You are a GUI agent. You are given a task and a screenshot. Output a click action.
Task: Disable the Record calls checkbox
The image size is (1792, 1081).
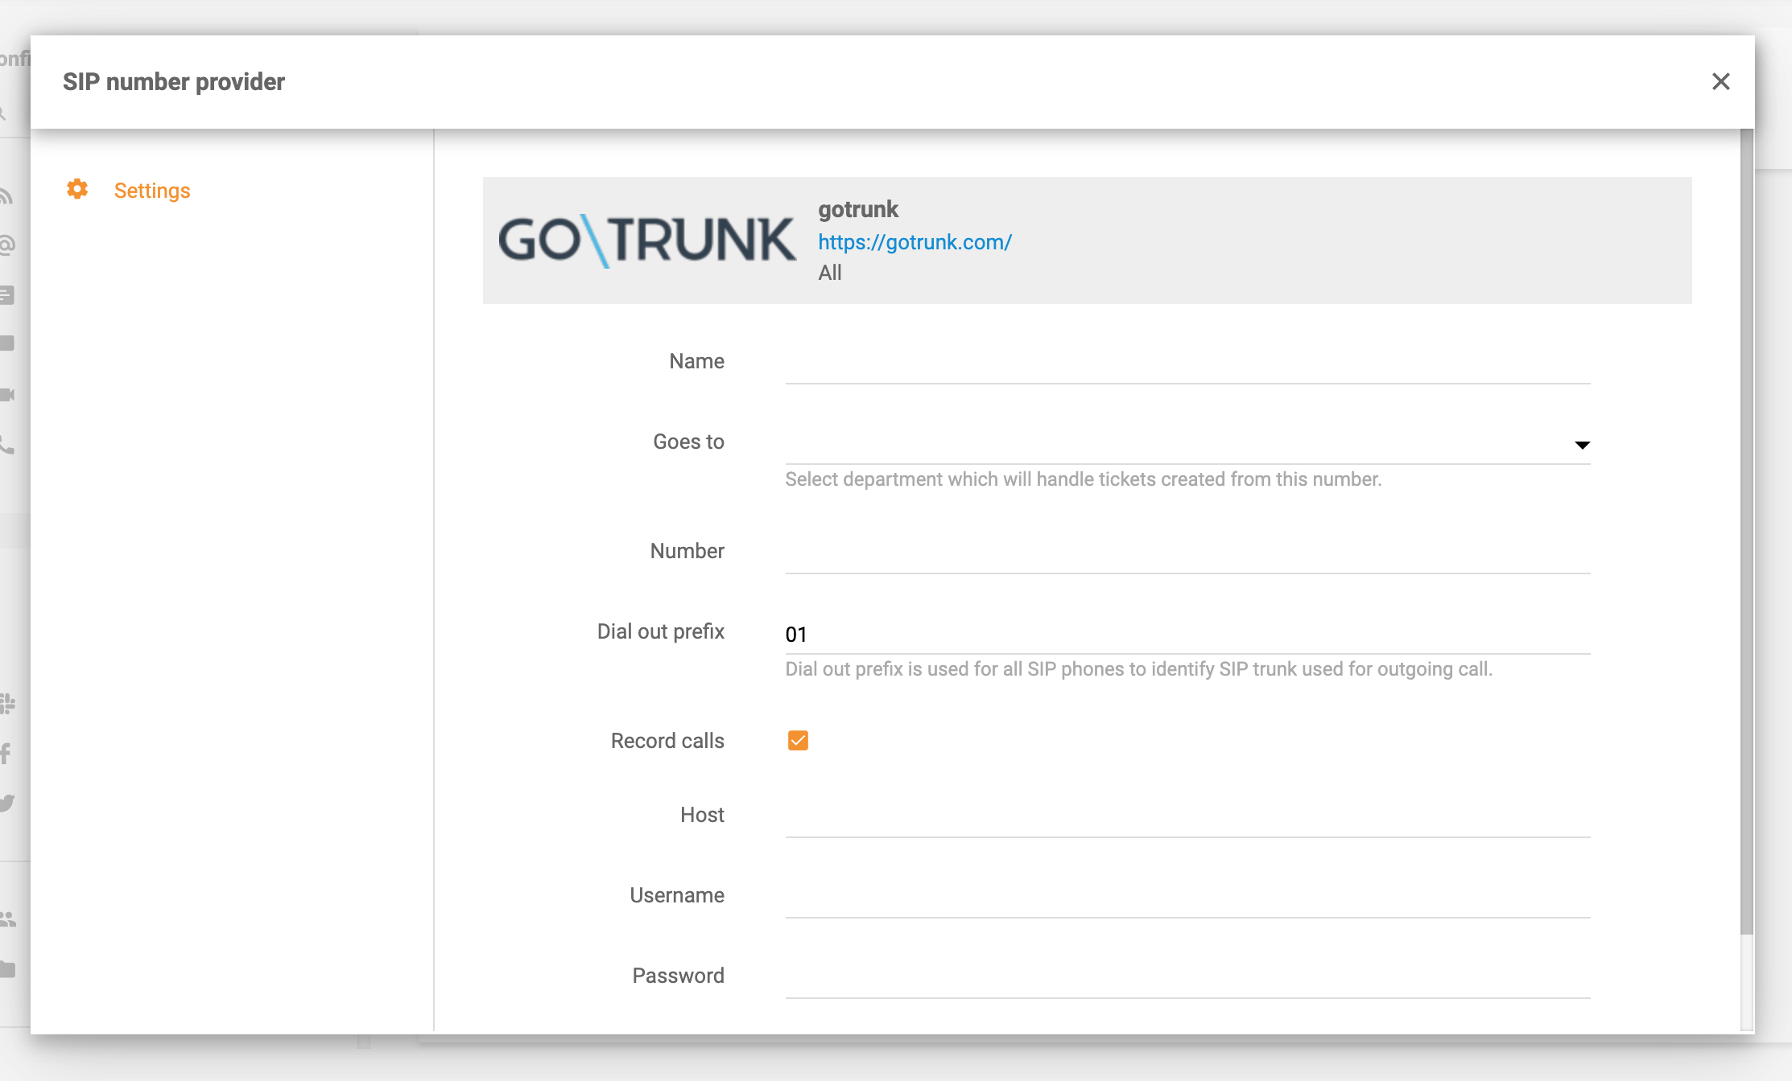pos(798,740)
